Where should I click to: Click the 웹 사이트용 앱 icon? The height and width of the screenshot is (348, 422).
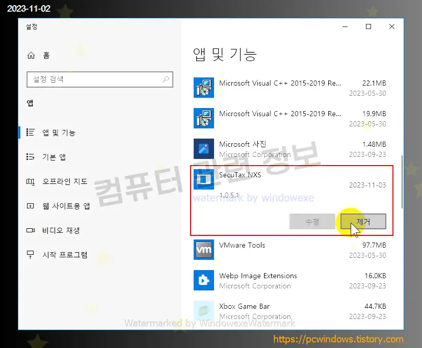coord(31,206)
